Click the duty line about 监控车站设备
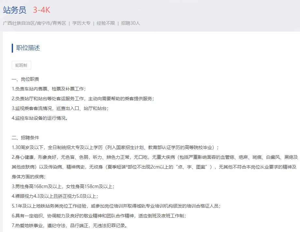 (x=40, y=118)
